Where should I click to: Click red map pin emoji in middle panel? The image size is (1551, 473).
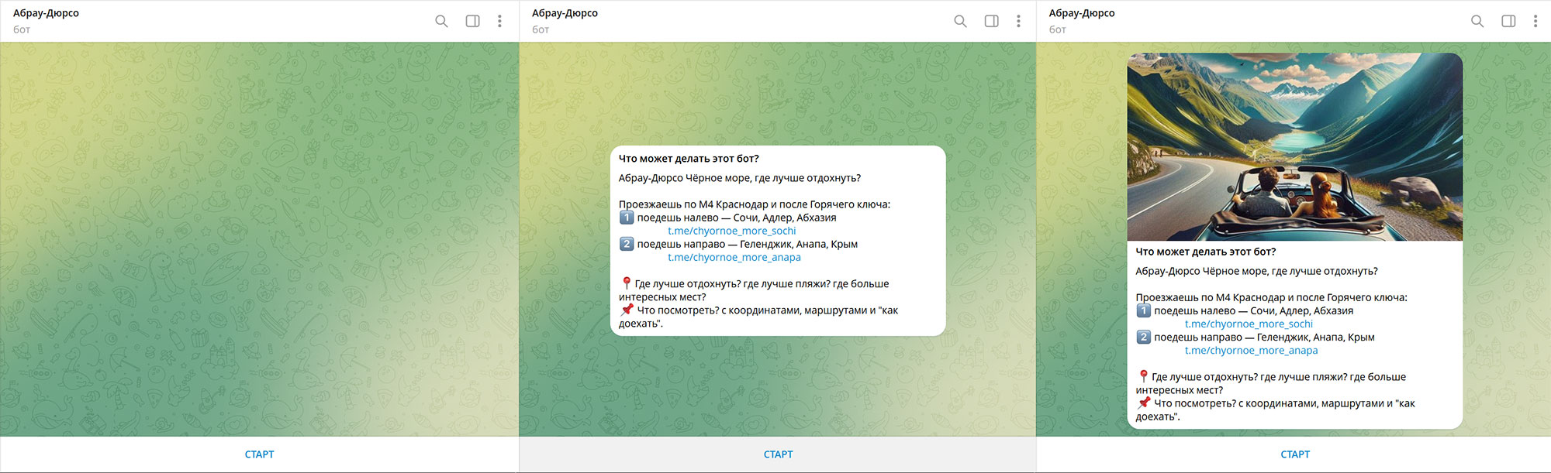pos(626,283)
